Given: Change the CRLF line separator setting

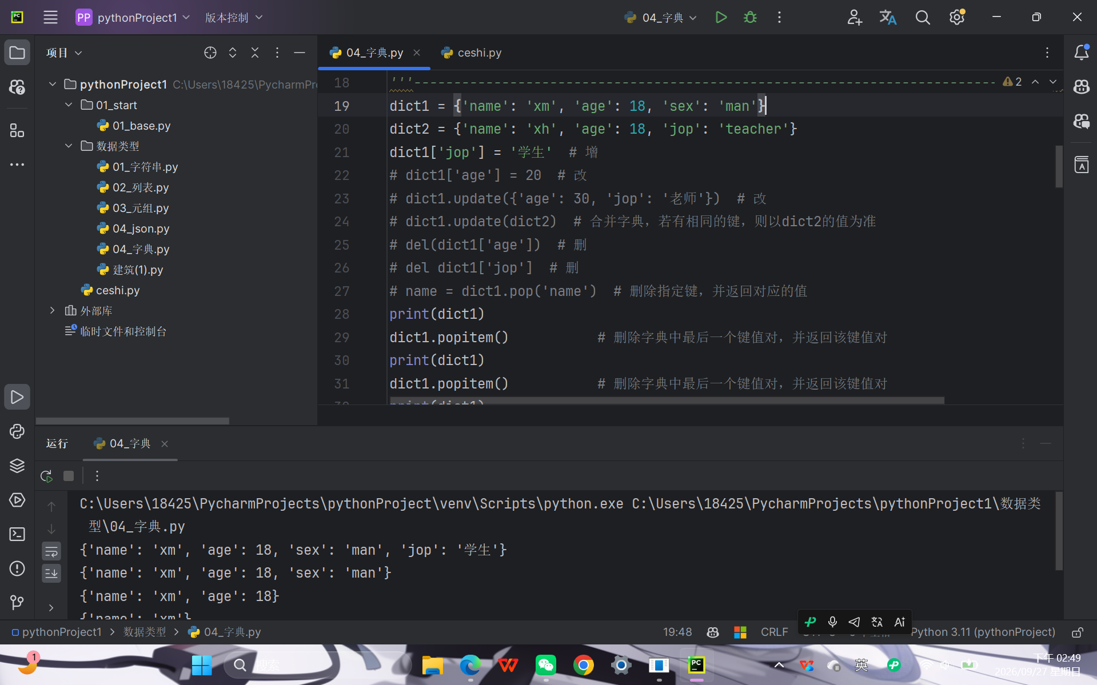Looking at the screenshot, I should coord(774,632).
